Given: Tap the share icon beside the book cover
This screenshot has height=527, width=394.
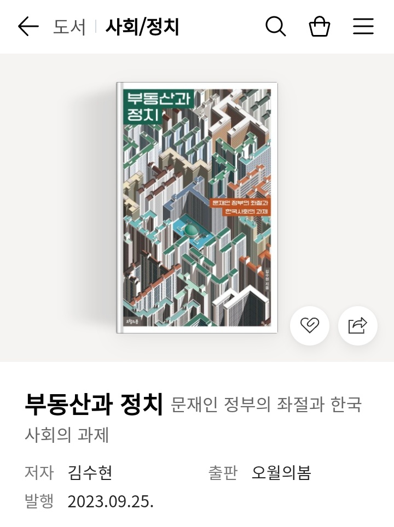Looking at the screenshot, I should point(358,326).
